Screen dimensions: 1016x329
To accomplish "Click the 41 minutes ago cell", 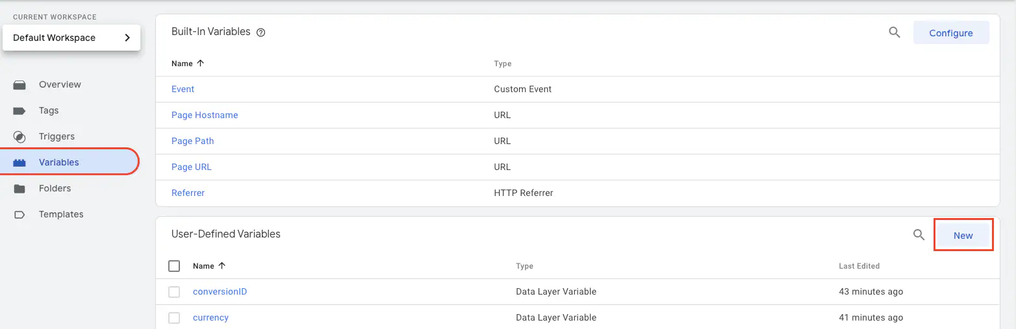I will [x=870, y=317].
